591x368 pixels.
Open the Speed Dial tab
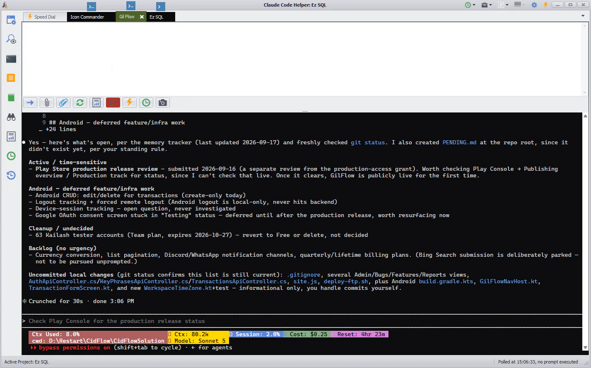[x=45, y=17]
